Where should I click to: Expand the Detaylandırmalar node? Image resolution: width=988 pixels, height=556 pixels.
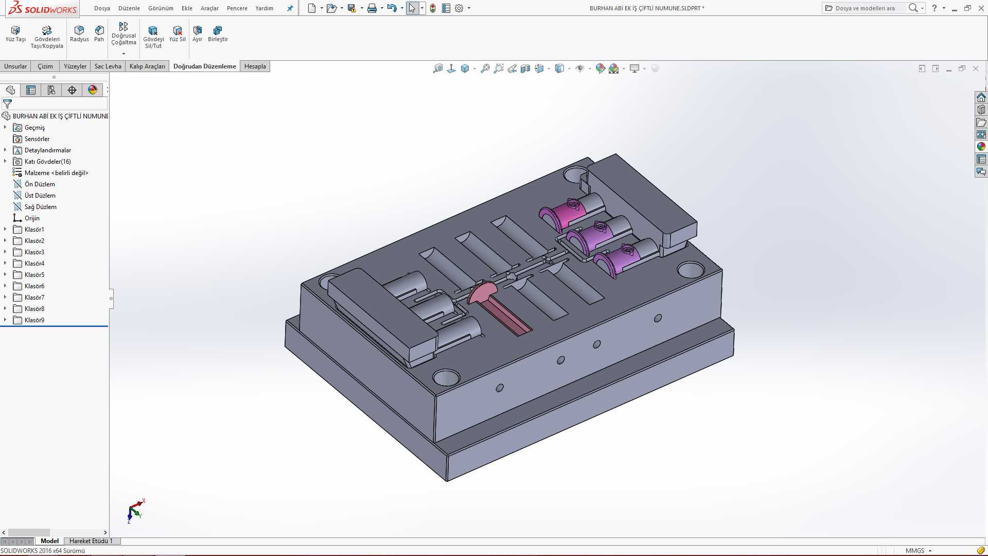5,150
